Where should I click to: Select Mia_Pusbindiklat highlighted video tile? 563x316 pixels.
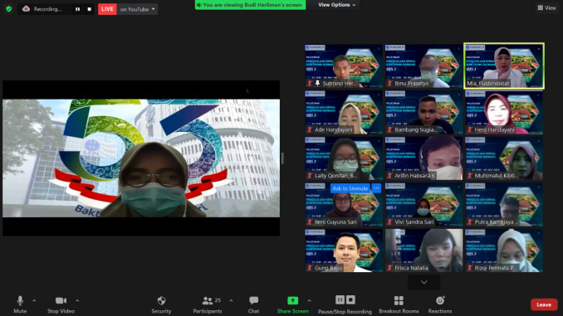click(504, 66)
